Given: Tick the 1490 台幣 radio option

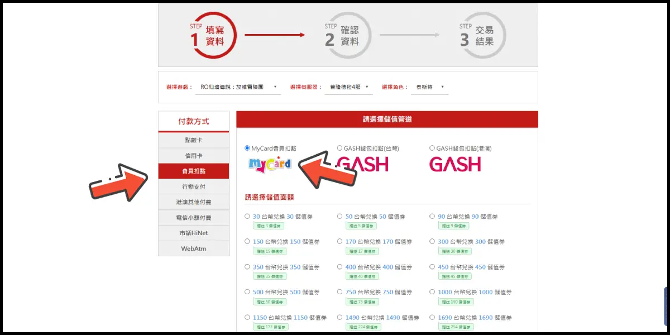Looking at the screenshot, I should [x=339, y=317].
